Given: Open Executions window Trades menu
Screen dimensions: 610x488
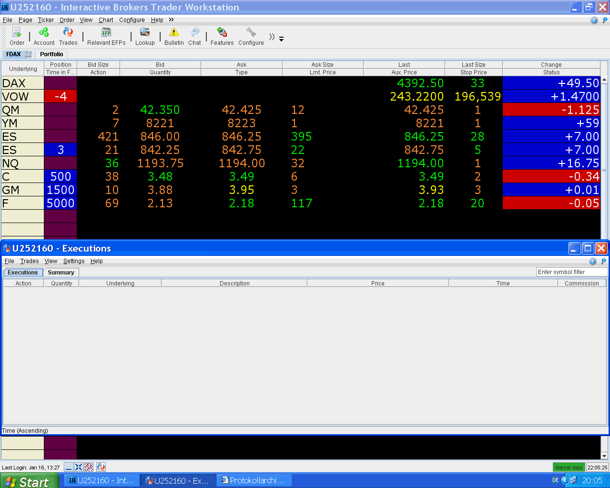Looking at the screenshot, I should coord(30,261).
